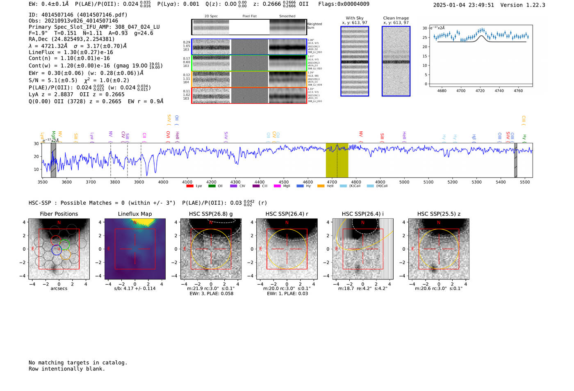
Task: Click the "Smoothed" column header
Action: (287, 16)
